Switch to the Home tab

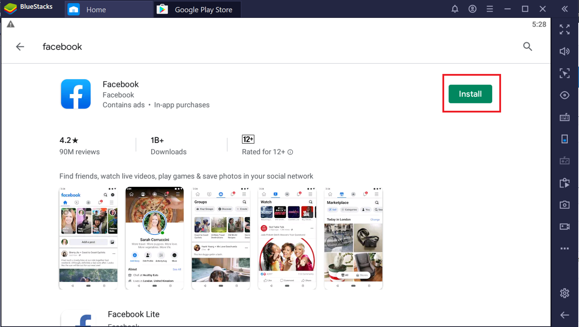click(108, 9)
